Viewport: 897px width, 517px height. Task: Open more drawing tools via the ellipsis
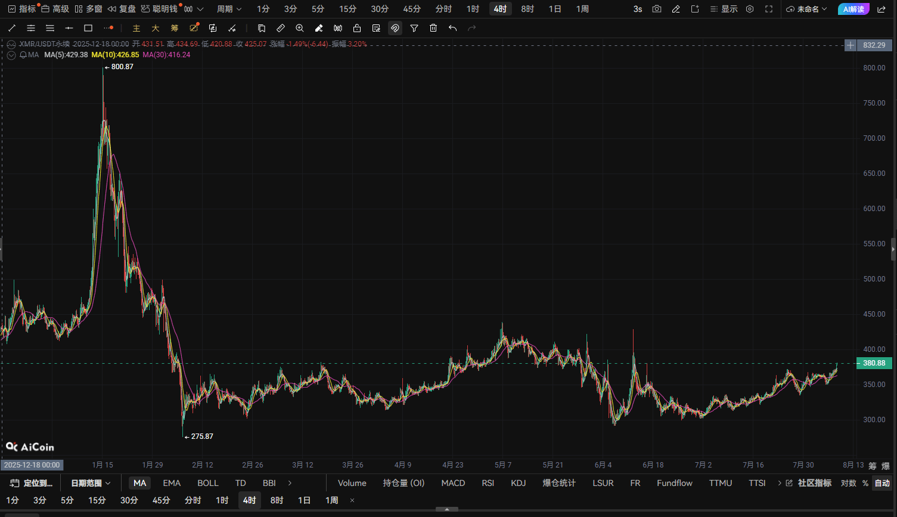108,28
